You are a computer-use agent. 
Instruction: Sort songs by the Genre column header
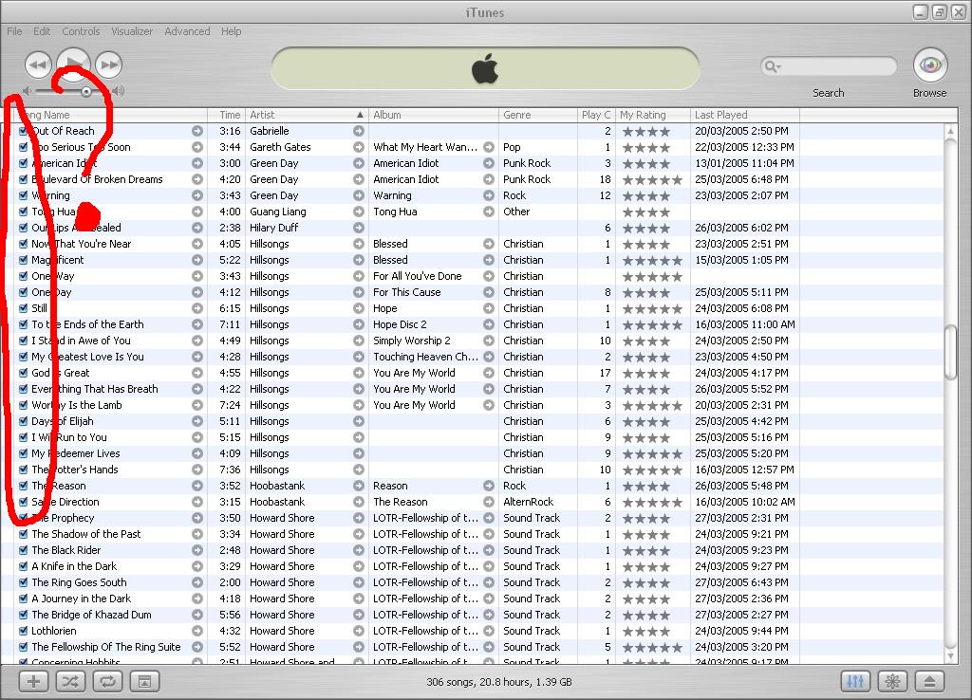click(538, 115)
